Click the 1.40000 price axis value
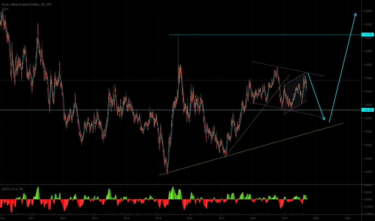Image resolution: width=375 pixels, height=221 pixels. click(x=368, y=172)
